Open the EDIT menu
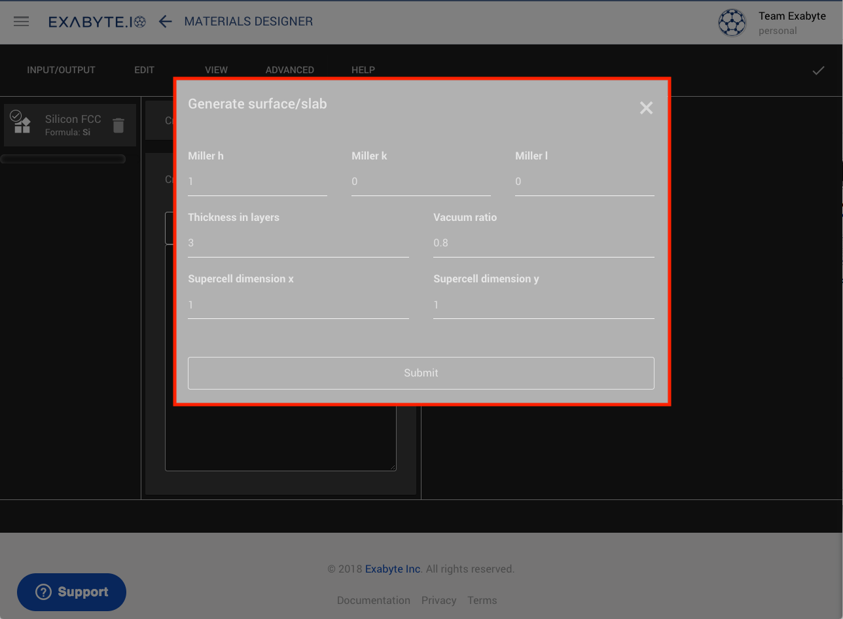 point(144,70)
